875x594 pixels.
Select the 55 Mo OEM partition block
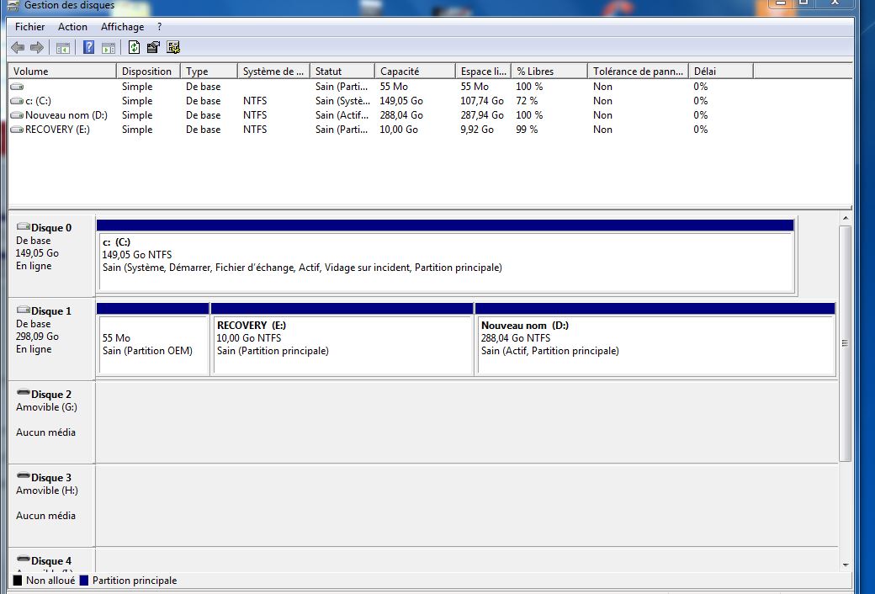pyautogui.click(x=153, y=339)
